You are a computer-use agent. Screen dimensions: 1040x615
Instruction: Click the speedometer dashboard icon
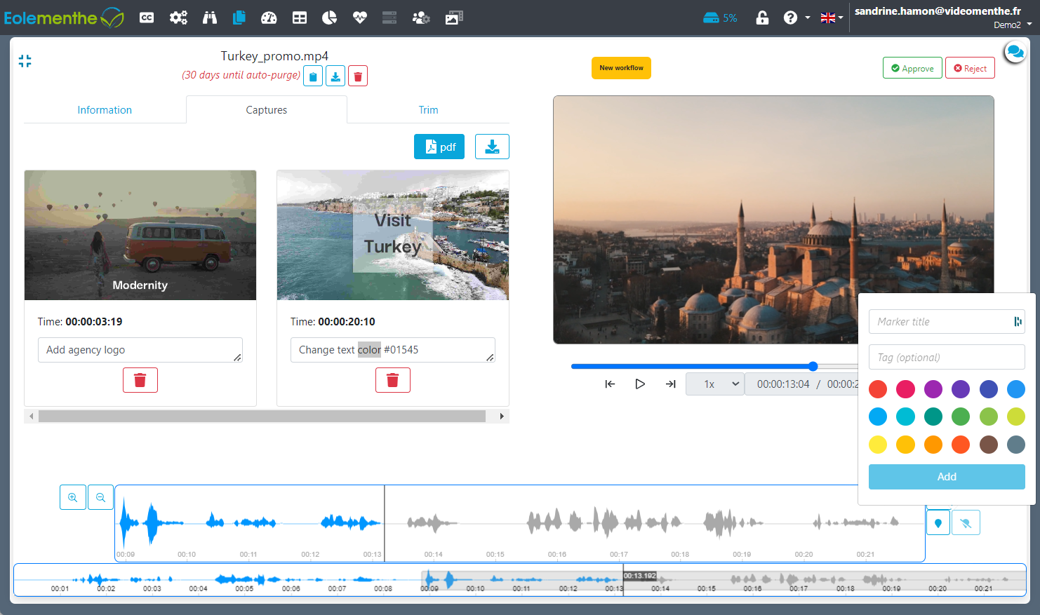coord(269,18)
